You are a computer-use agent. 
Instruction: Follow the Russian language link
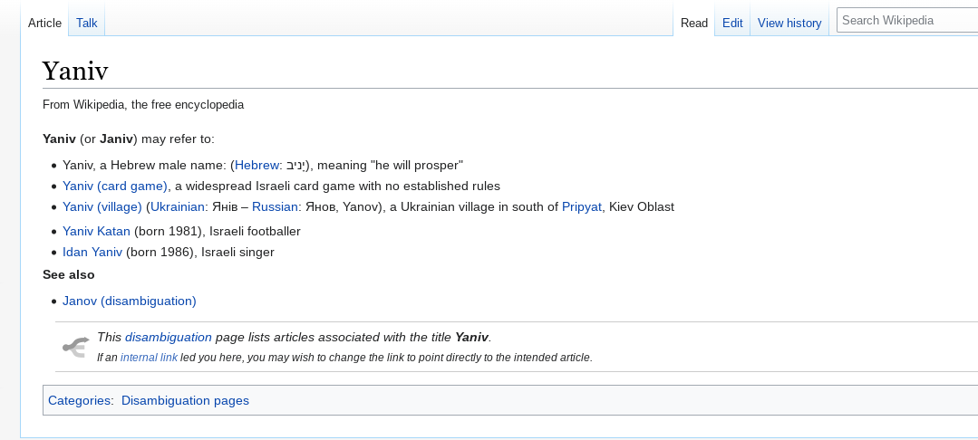point(275,207)
